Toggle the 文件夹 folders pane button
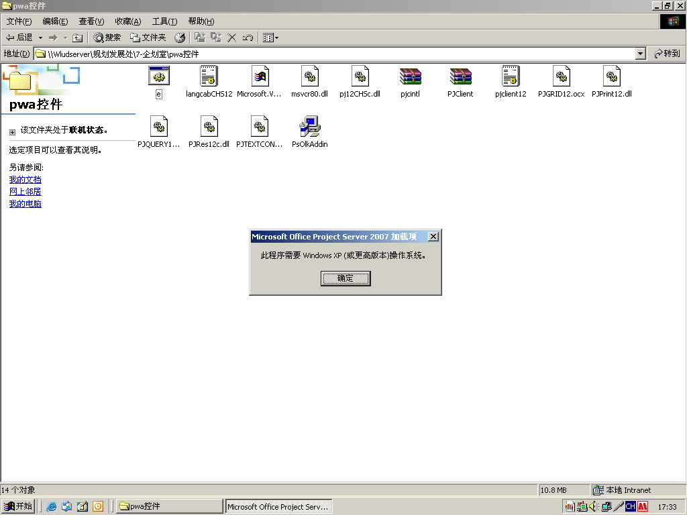This screenshot has height=515, width=687. [x=148, y=38]
